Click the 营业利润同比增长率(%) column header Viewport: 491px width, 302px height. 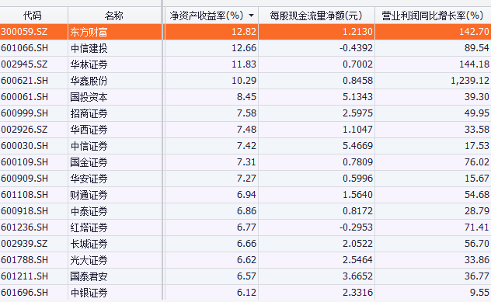tap(433, 16)
